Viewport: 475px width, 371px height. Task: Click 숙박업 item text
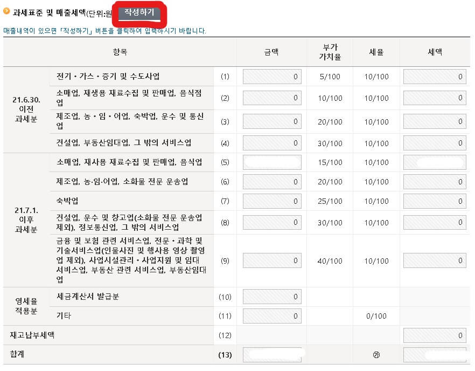coord(67,201)
